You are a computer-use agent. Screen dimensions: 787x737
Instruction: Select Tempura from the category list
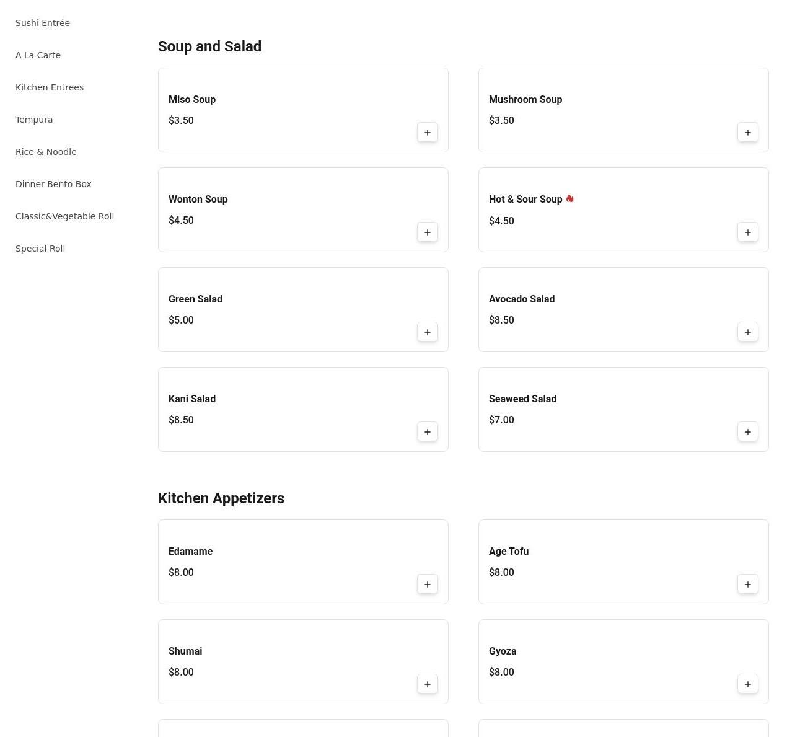(x=34, y=120)
